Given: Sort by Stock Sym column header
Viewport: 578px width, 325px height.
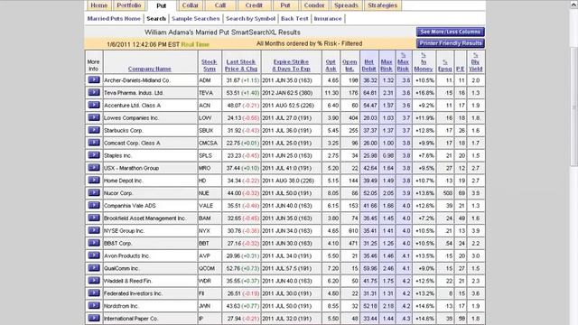Looking at the screenshot, I should (209, 65).
